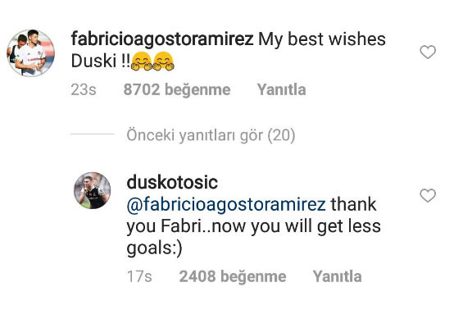Select the second hugging face emoji
Screen dimensions: 472x328
pos(163,61)
